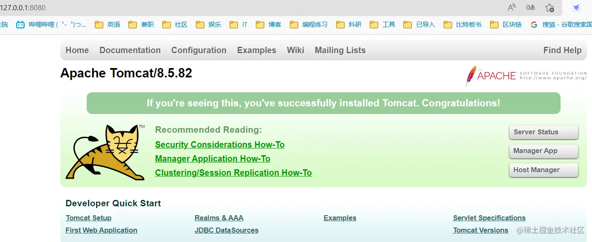Open the 编程练习 bookmark folder

[x=309, y=25]
